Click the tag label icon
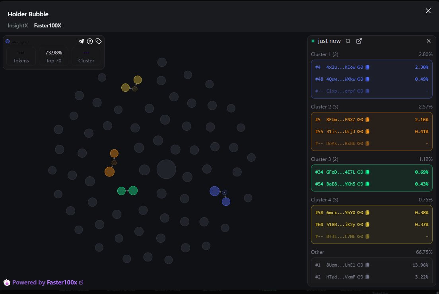Image resolution: width=439 pixels, height=294 pixels. (x=99, y=41)
